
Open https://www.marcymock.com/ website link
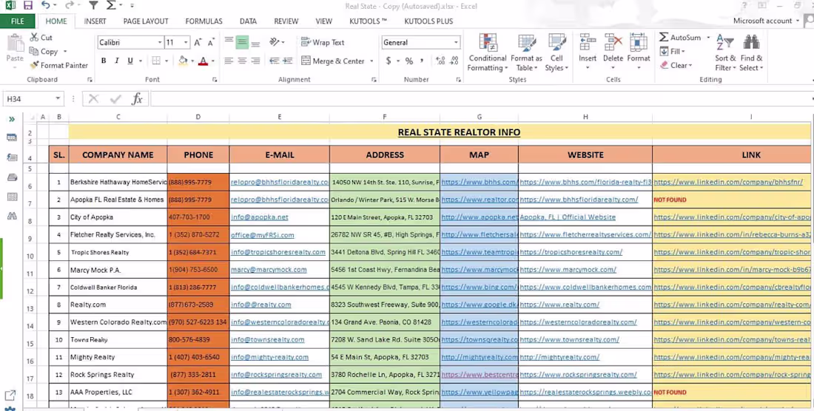click(x=568, y=270)
